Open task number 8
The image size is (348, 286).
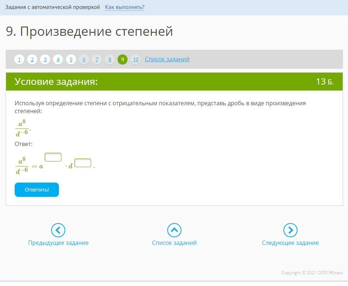coord(110,59)
